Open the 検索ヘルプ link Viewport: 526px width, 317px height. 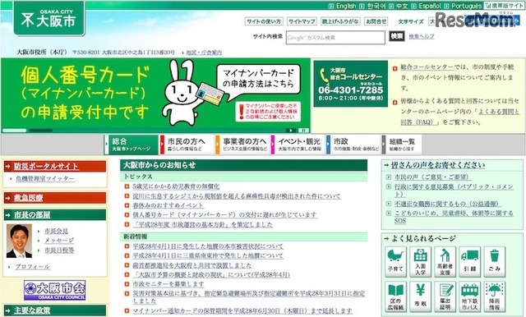pyautogui.click(x=422, y=36)
